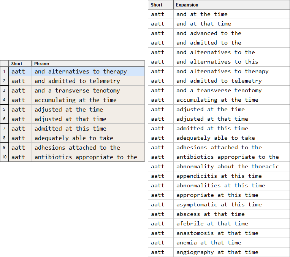Choose 'and a transverse tenotomy' in the numbered table
This screenshot has width=290, height=257.
tap(77, 91)
